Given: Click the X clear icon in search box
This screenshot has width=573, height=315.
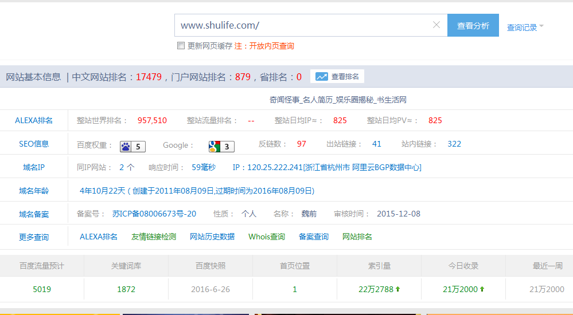Looking at the screenshot, I should 436,25.
